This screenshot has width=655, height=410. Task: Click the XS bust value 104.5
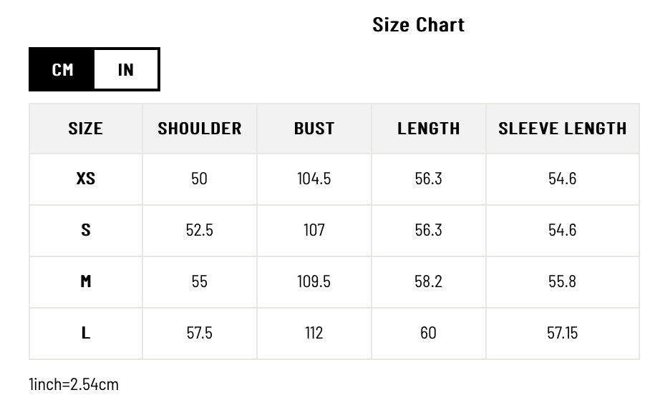pyautogui.click(x=314, y=179)
